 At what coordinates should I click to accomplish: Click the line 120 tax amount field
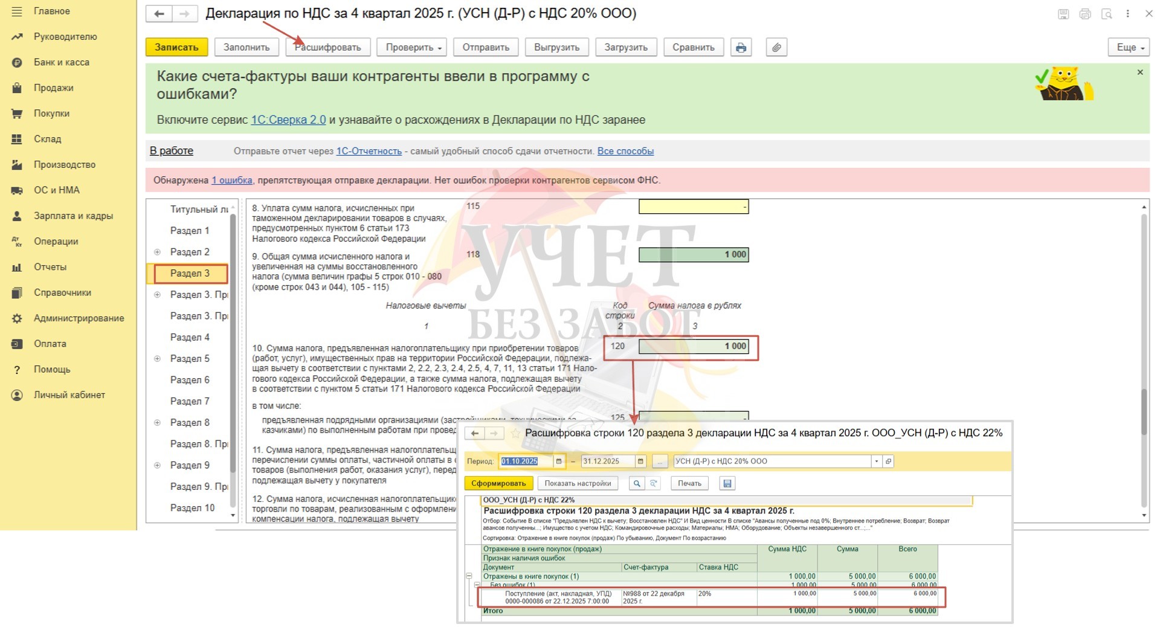pyautogui.click(x=693, y=346)
